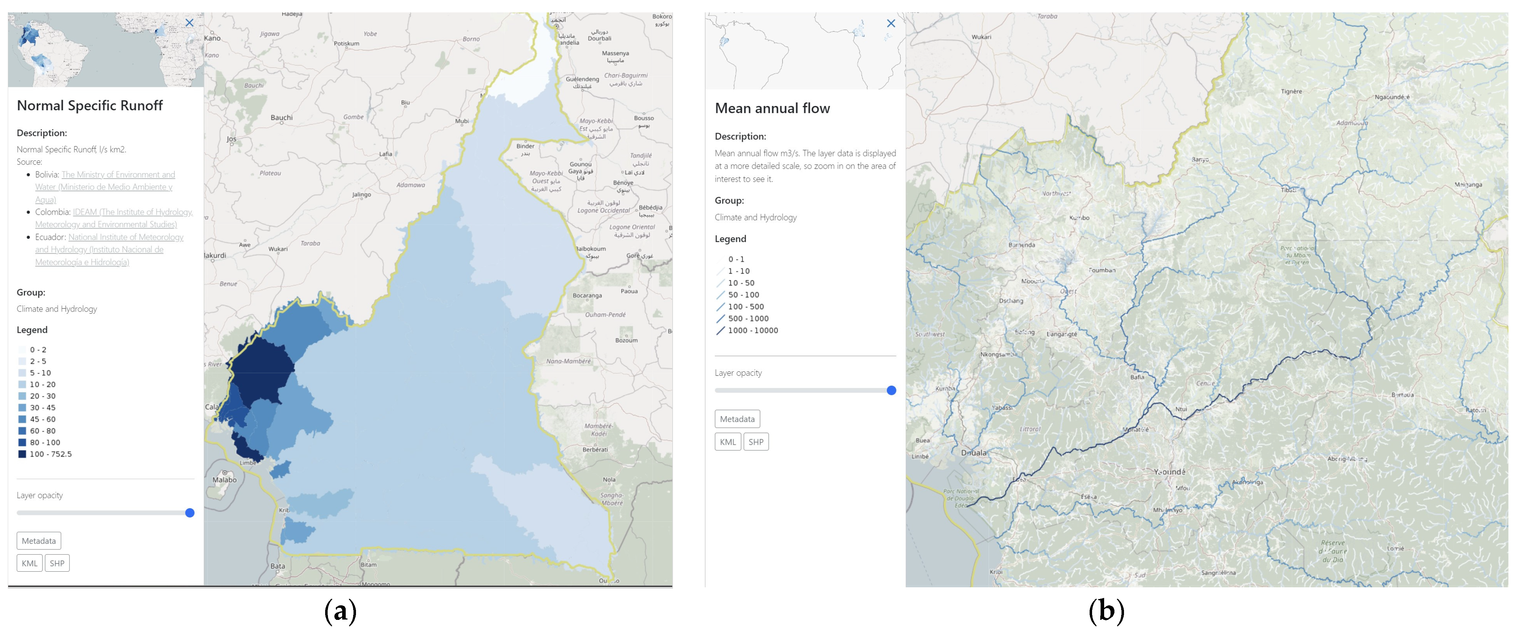Download SHP for Mean annual flow
This screenshot has width=1519, height=633.
coord(755,442)
